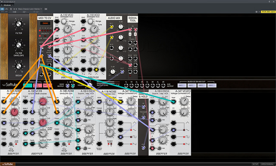Click the OMNI channel display on MIDI TO CV
The image size is (276, 166).
point(45,23)
